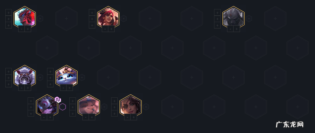This screenshot has width=315, height=133.
Task: Click small hexagon right of Miss Fortune
Action: [x=124, y=19]
